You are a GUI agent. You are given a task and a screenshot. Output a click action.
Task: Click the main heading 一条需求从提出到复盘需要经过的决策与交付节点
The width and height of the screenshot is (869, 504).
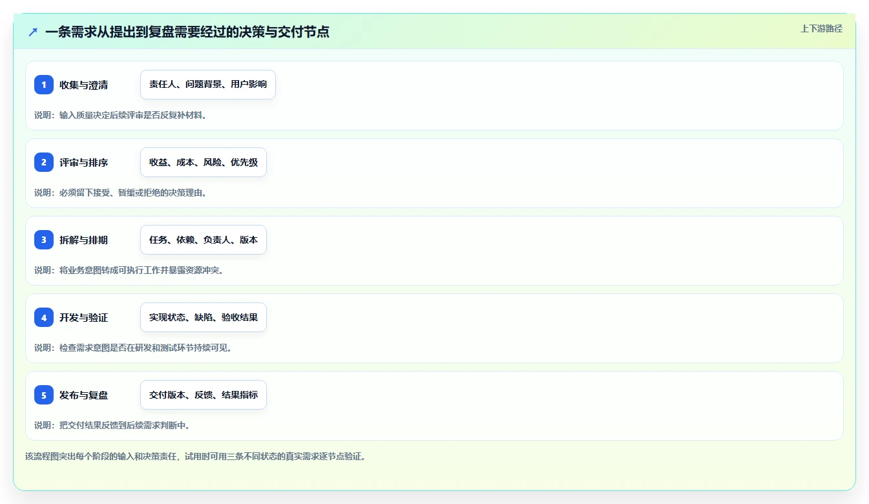[187, 32]
